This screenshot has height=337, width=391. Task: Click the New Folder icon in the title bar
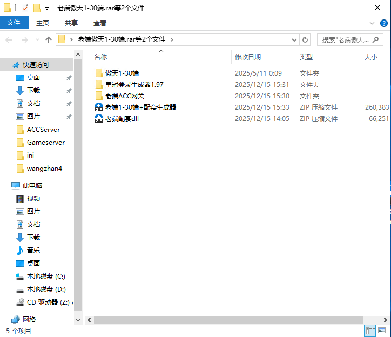37,8
